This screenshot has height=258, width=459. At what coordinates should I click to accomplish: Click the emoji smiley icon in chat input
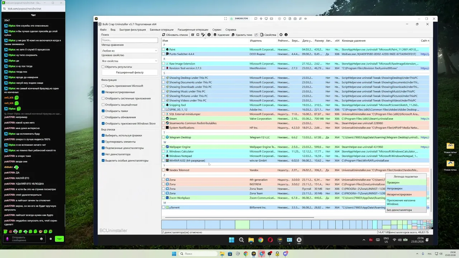[x=42, y=239]
